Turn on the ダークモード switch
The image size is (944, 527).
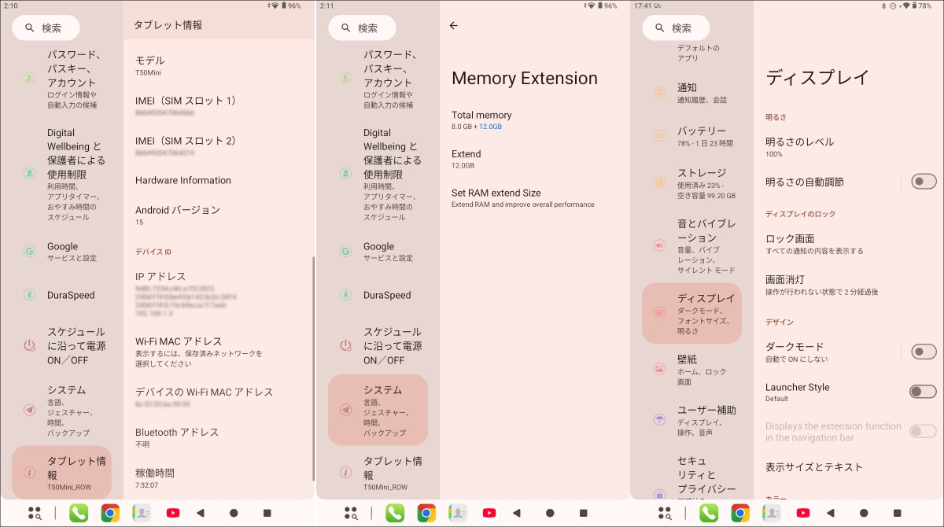tap(923, 352)
